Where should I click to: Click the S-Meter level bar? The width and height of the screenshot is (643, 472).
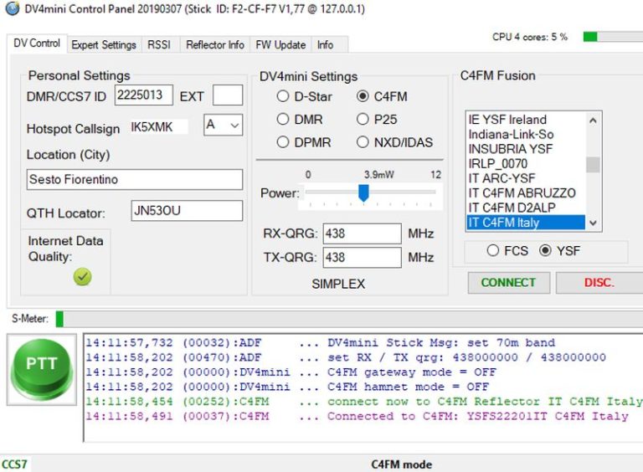click(349, 319)
